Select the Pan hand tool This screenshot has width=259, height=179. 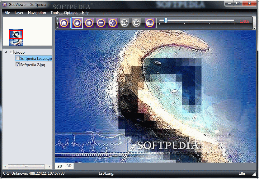tap(77, 23)
